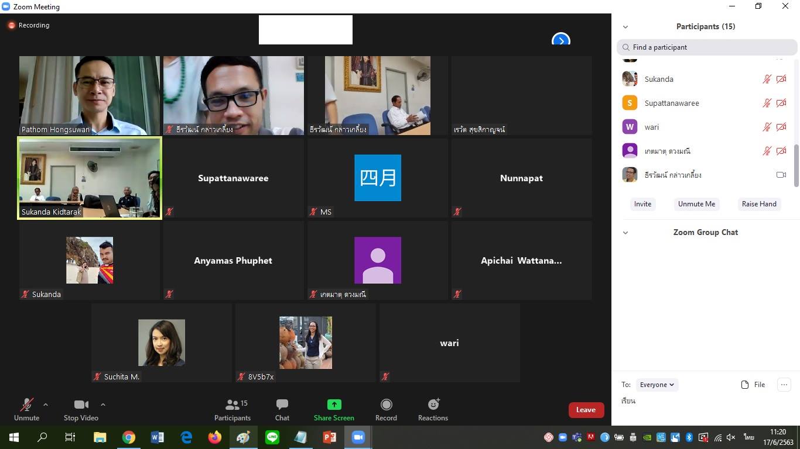Click the Raise Hand button
The image size is (800, 449).
[758, 204]
